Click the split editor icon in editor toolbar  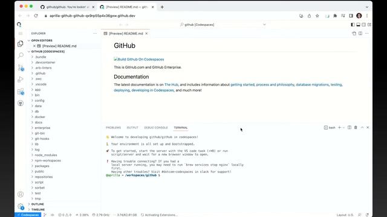click(x=360, y=33)
